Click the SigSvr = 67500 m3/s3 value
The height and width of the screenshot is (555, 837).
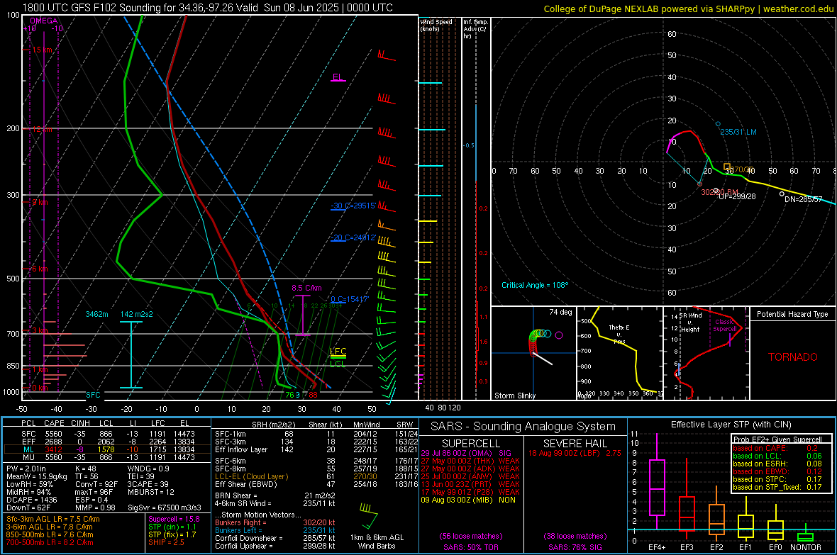[165, 508]
